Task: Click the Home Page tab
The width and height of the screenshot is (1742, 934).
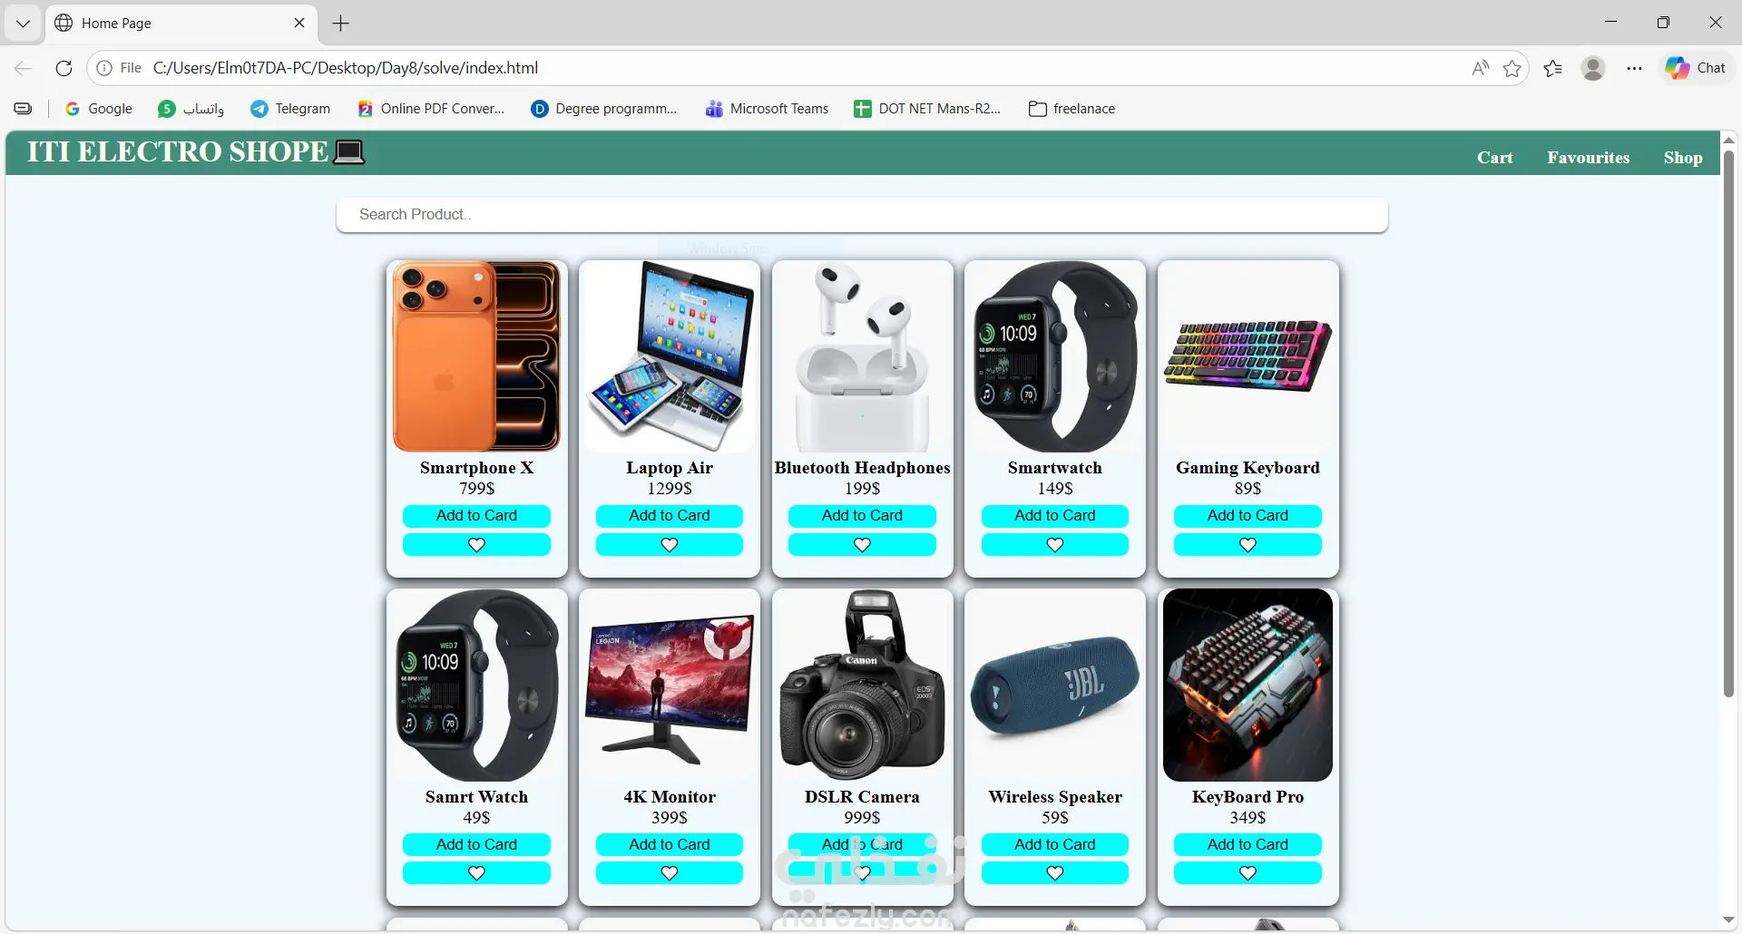Action: [x=181, y=24]
